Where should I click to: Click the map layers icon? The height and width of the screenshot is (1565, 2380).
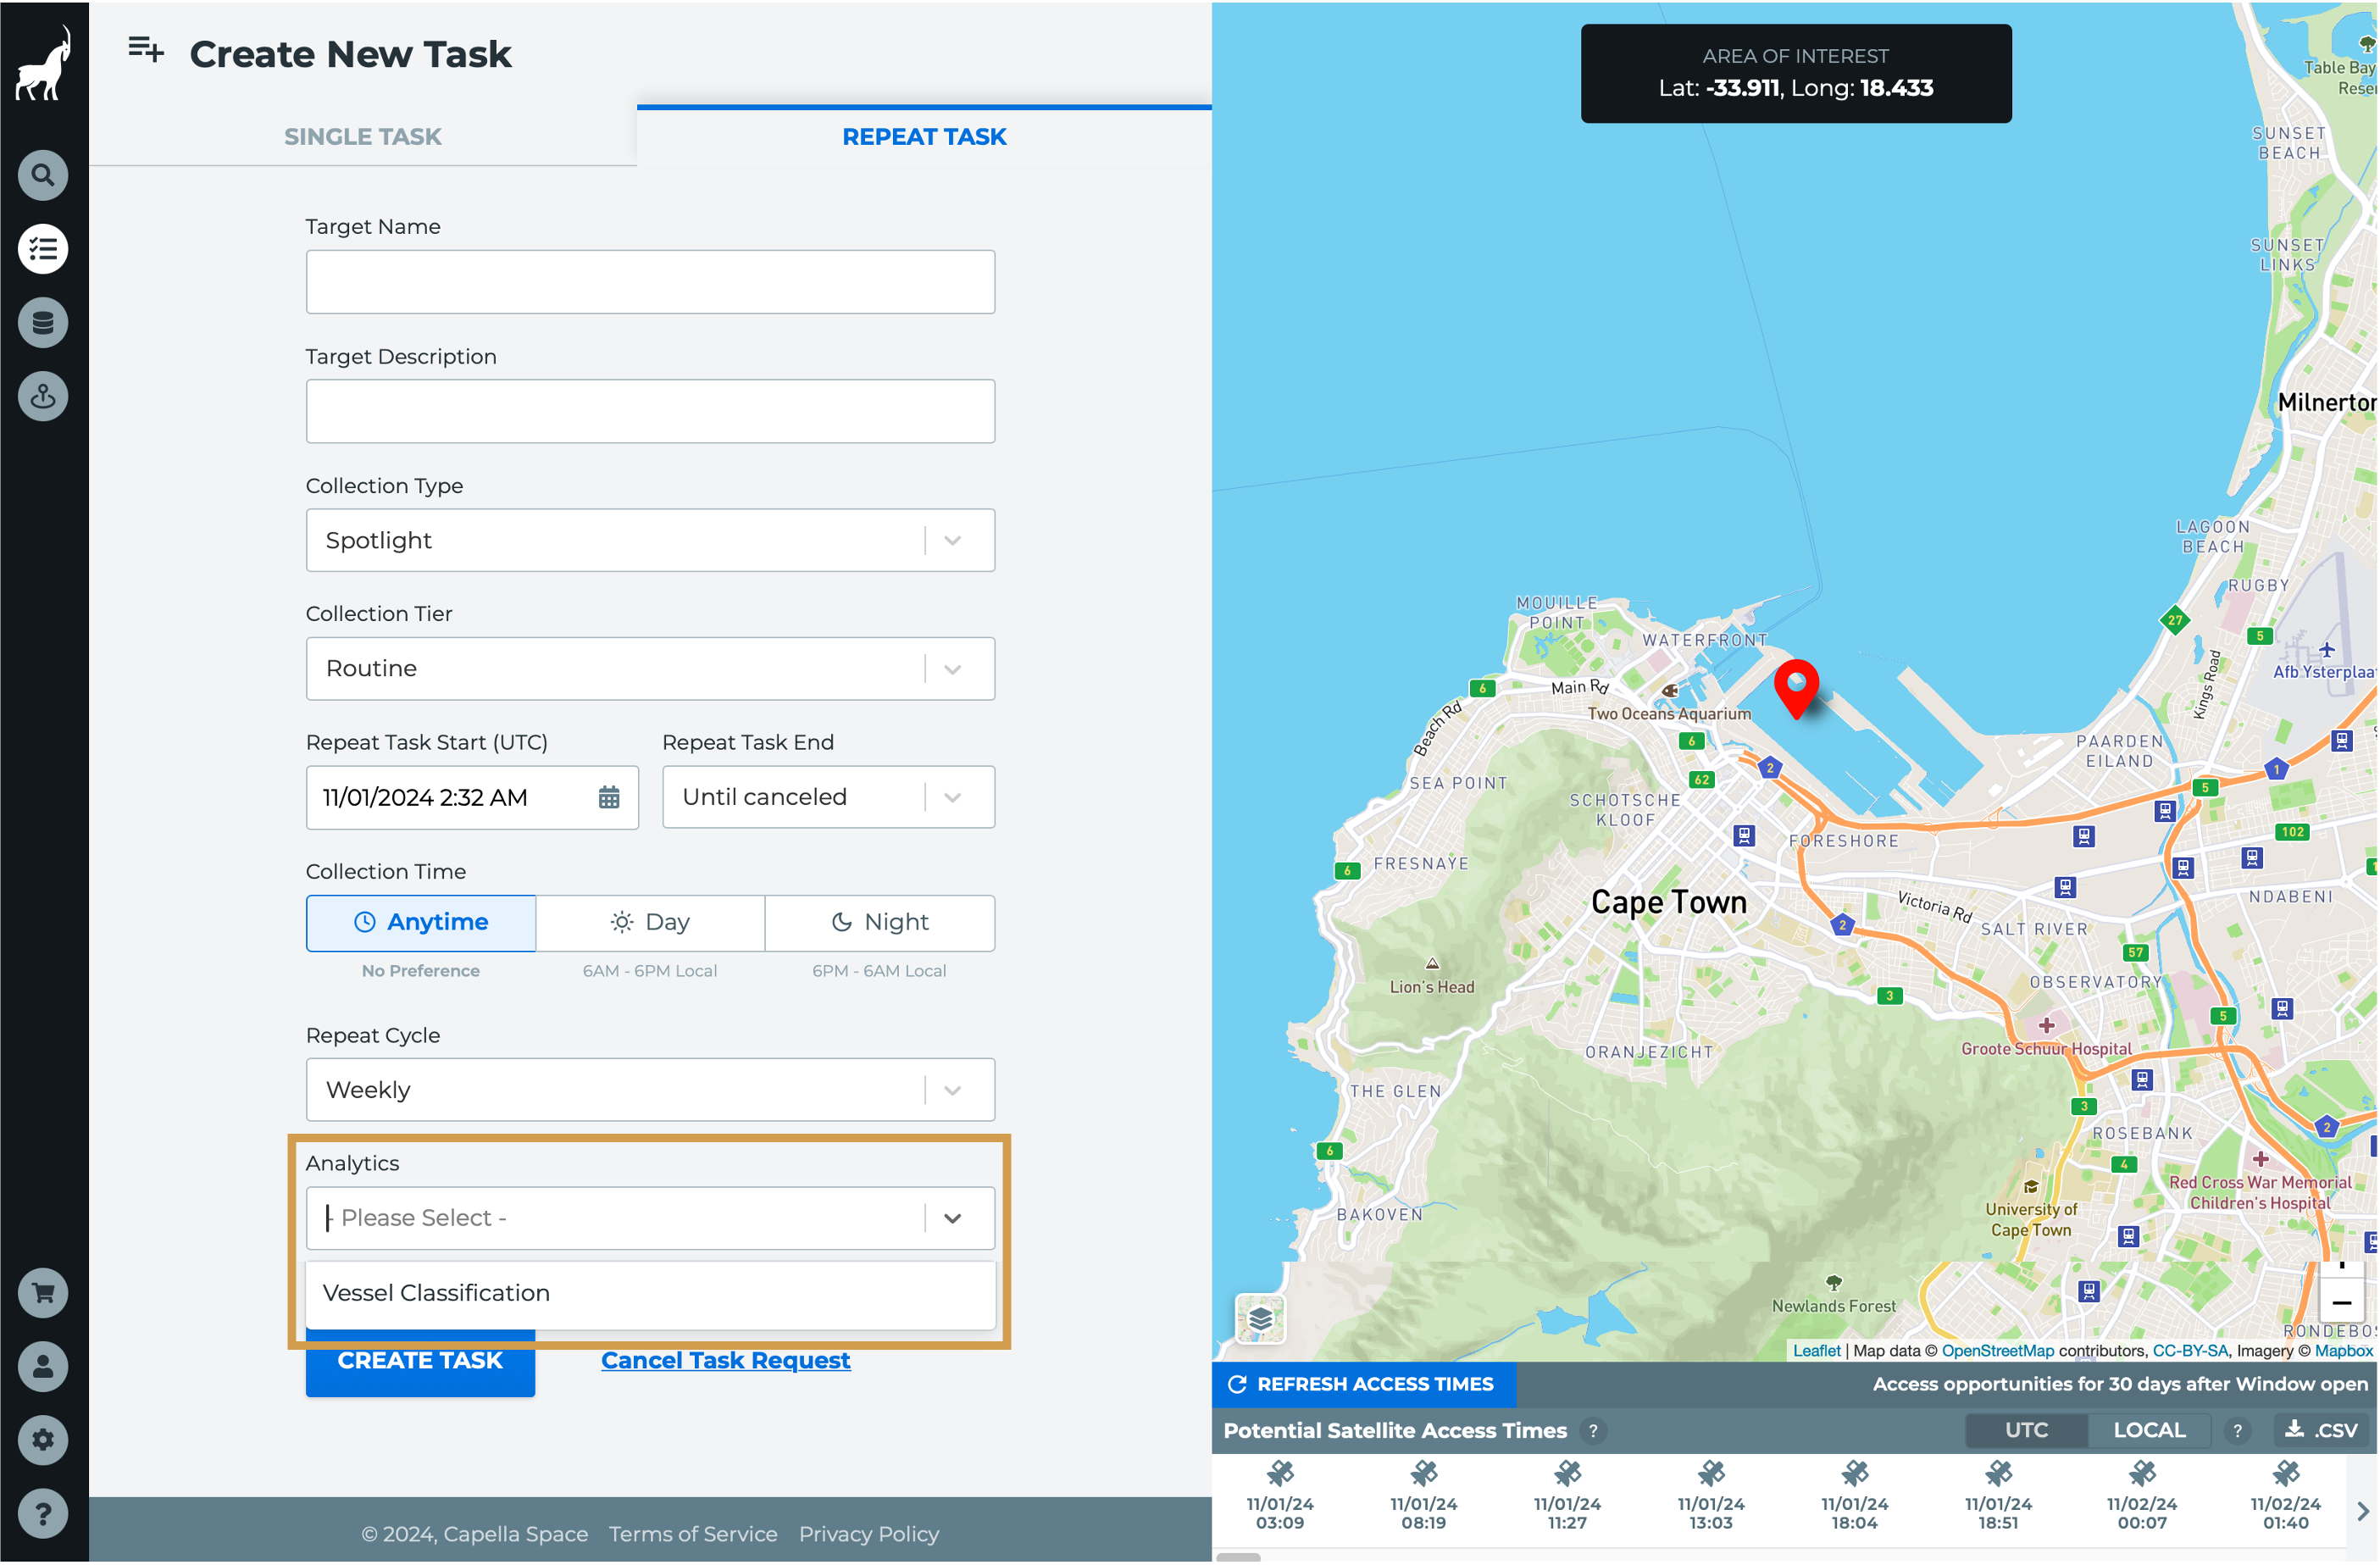point(1260,1319)
